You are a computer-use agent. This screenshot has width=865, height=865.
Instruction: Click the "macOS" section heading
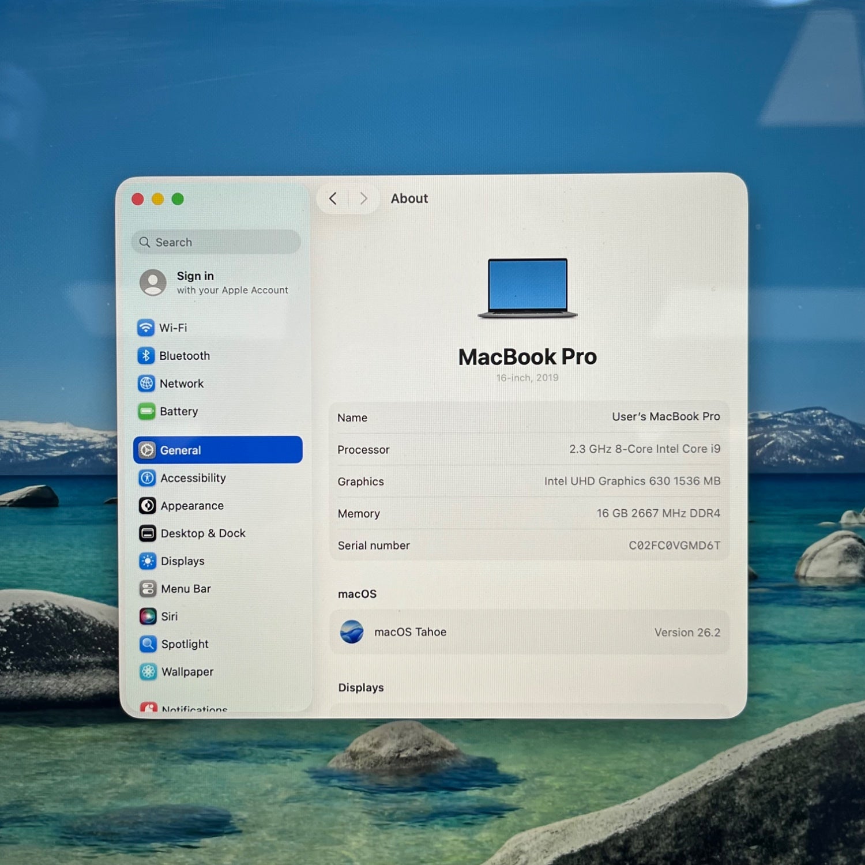[x=357, y=594]
